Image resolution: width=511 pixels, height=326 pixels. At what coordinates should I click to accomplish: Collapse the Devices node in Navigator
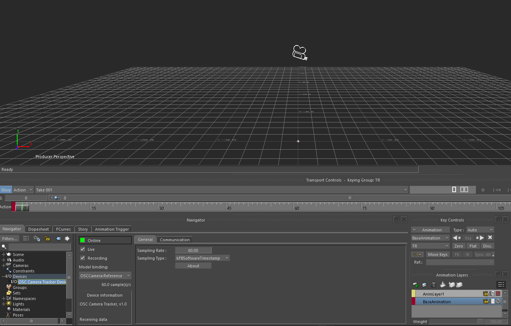(x=4, y=276)
